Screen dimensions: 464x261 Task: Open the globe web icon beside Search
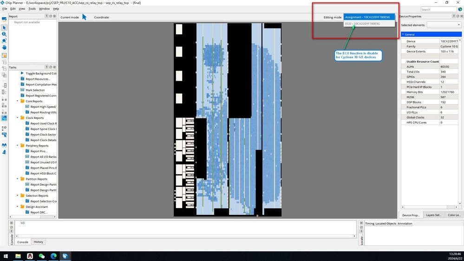click(460, 9)
